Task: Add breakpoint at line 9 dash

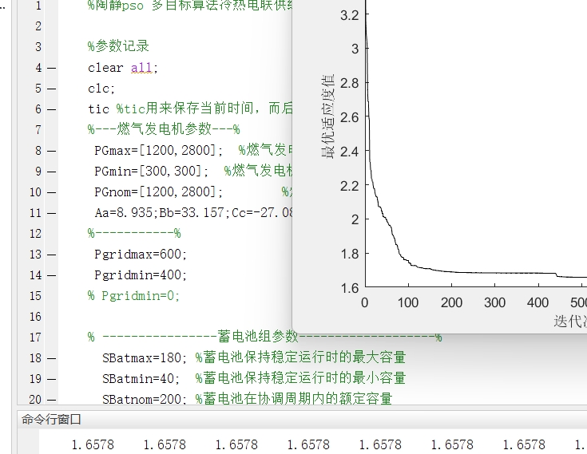Action: click(x=52, y=172)
